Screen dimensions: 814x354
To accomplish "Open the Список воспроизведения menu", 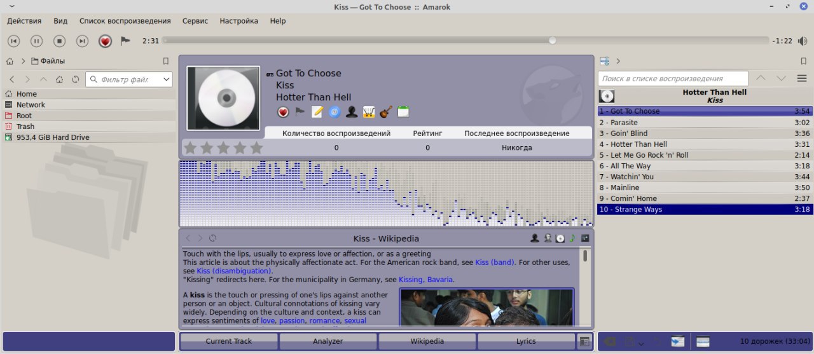I will [x=125, y=20].
